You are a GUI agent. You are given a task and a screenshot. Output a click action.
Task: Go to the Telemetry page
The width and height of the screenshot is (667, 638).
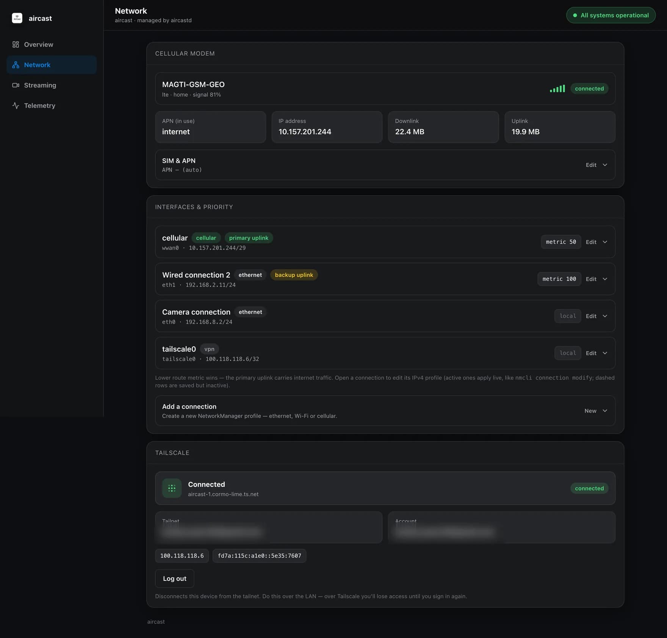[x=52, y=106]
